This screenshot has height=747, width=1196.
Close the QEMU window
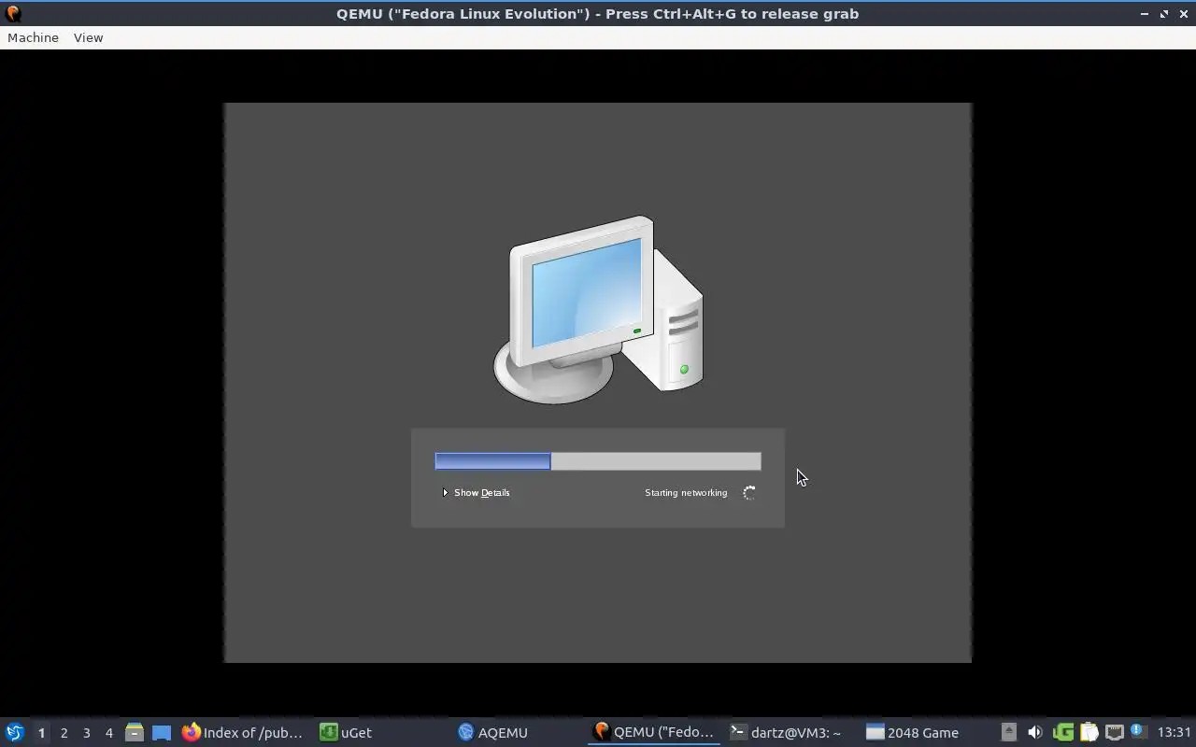tap(1183, 14)
